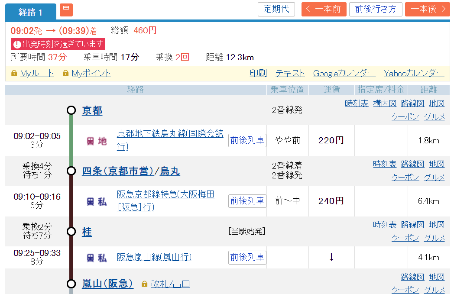The image size is (454, 294).
Task: Click the lock icon next to Myルート
Action: pos(14,73)
